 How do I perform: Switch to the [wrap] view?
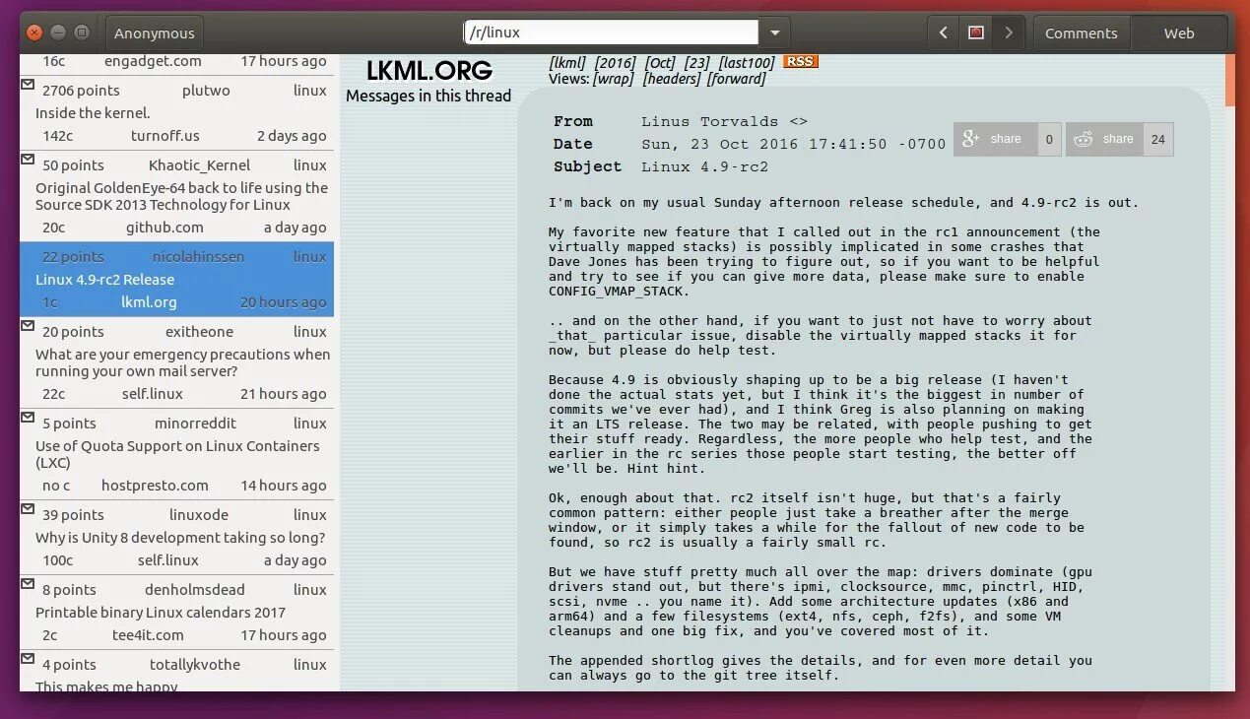(613, 79)
